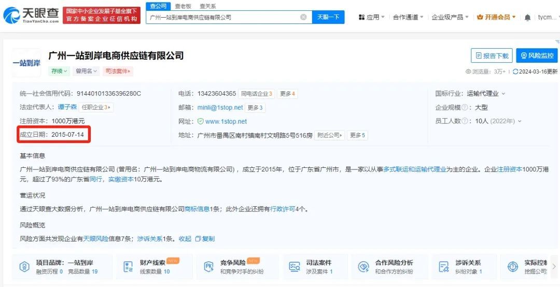560x287 pixels.
Task: Open the 商标信息 link
Action: pyautogui.click(x=197, y=209)
